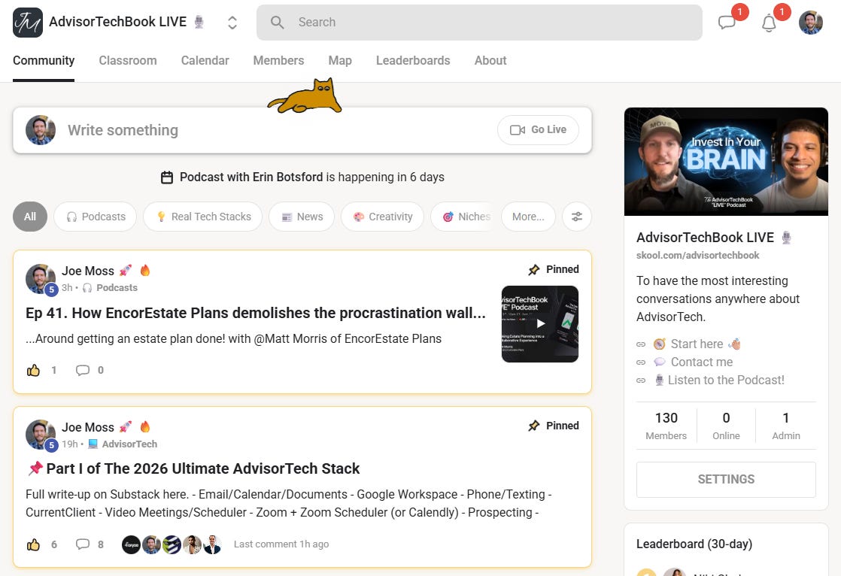This screenshot has height=576, width=841.
Task: Switch to the About tab
Action: 490,61
